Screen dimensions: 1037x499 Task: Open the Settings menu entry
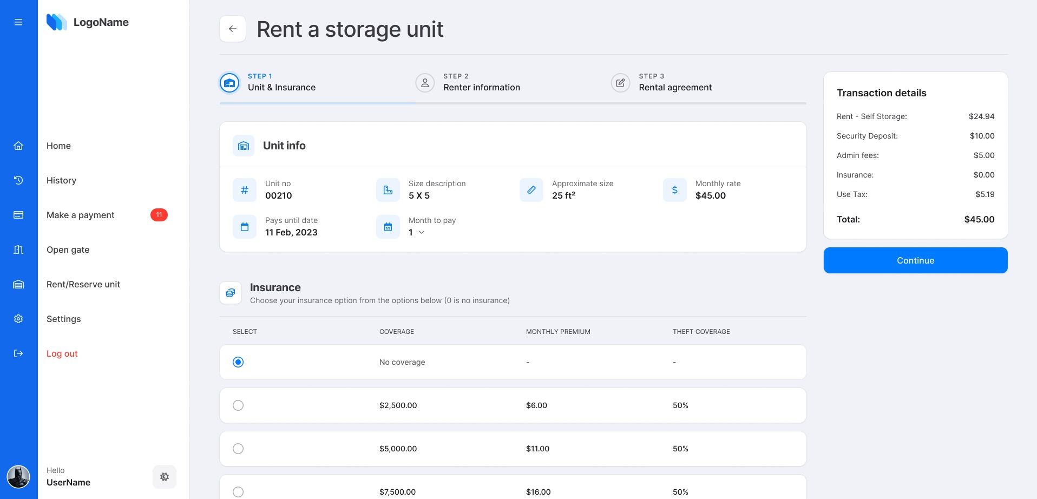pyautogui.click(x=63, y=319)
